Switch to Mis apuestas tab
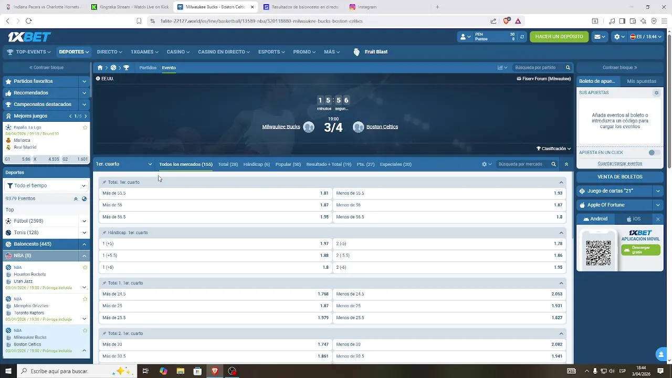The width and height of the screenshot is (672, 378). [642, 81]
